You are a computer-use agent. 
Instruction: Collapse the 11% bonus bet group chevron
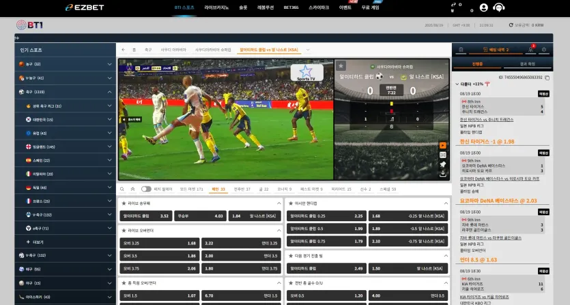click(x=457, y=84)
